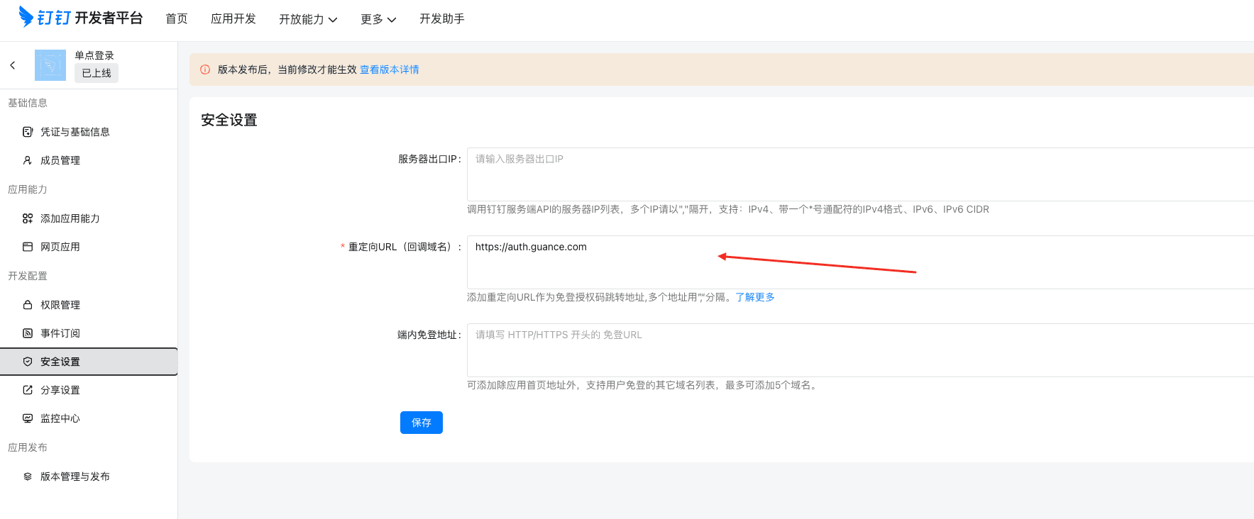Click the 重定向URL（回调域名） field label
The image size is (1254, 519).
click(x=401, y=247)
